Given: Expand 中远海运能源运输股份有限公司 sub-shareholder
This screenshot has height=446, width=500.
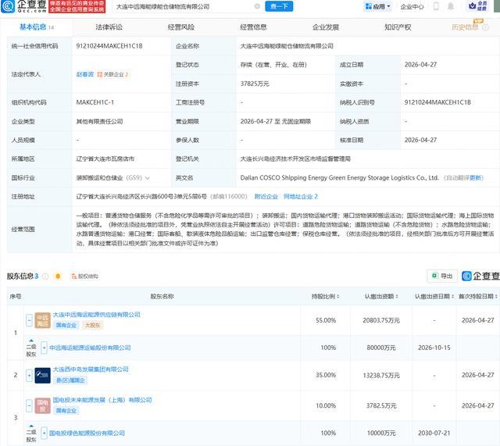Looking at the screenshot, I should [x=44, y=348].
